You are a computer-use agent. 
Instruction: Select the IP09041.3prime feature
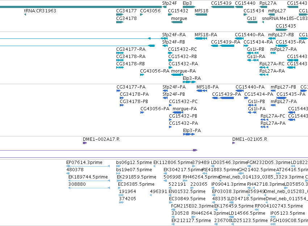click(212, 188)
